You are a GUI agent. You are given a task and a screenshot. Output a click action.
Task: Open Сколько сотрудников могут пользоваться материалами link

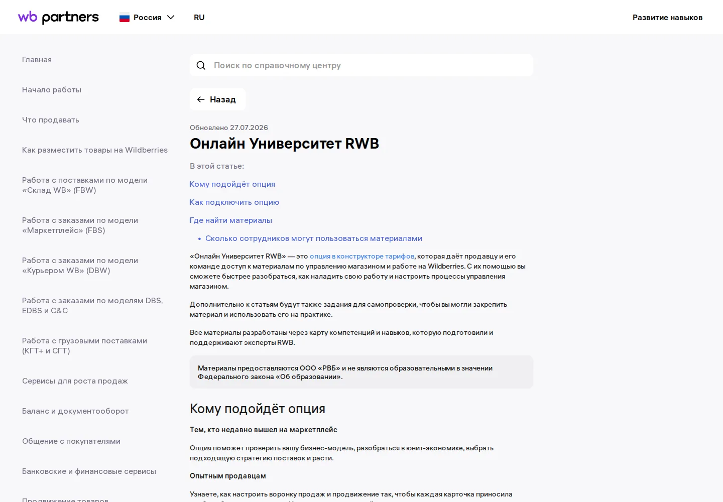[314, 238]
